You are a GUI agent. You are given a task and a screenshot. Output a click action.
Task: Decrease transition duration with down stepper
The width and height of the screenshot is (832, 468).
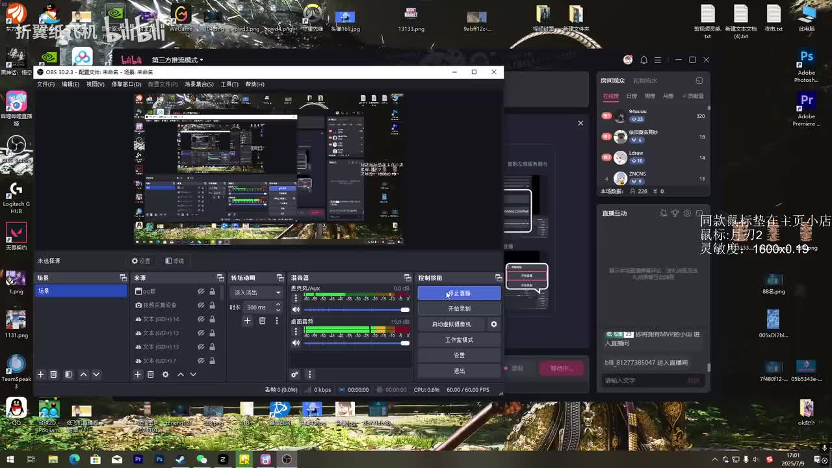[278, 310]
